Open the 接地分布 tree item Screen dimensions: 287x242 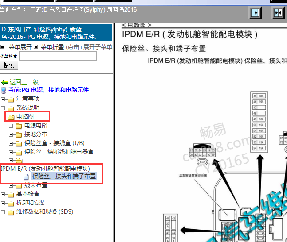(36, 134)
